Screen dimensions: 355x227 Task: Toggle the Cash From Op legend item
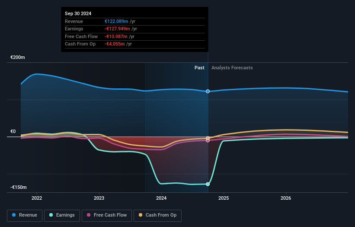pyautogui.click(x=157, y=215)
